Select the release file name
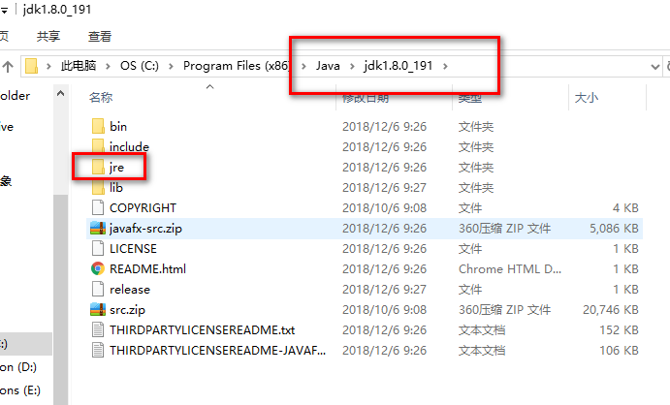The height and width of the screenshot is (405, 670). (x=130, y=290)
